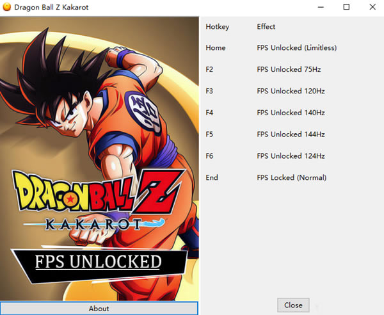Close the window using the title bar X
The image size is (384, 315).
[372, 7]
